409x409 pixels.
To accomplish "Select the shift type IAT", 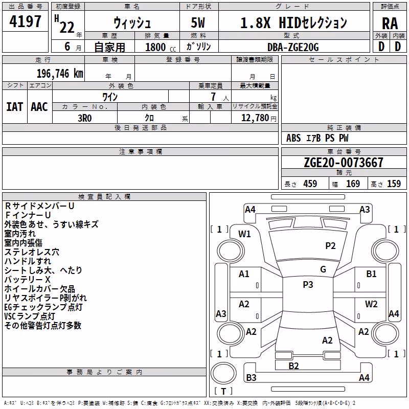I will [15, 107].
